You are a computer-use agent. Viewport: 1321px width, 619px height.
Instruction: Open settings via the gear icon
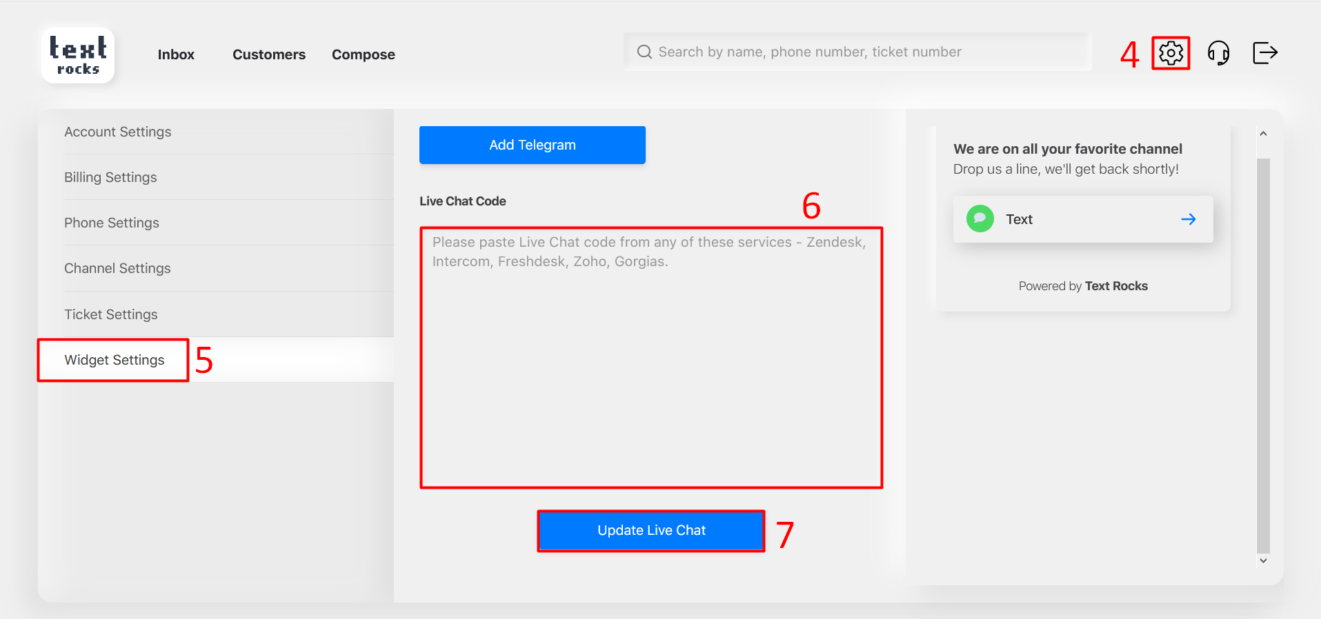coord(1171,53)
